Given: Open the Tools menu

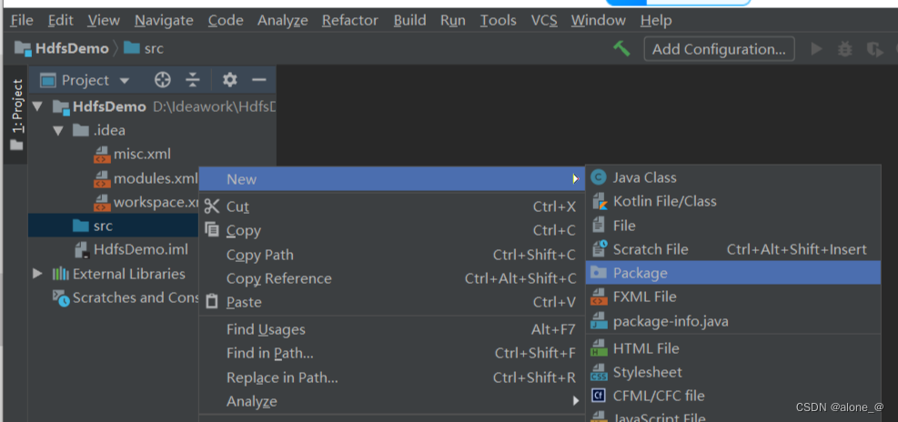Looking at the screenshot, I should pos(498,21).
